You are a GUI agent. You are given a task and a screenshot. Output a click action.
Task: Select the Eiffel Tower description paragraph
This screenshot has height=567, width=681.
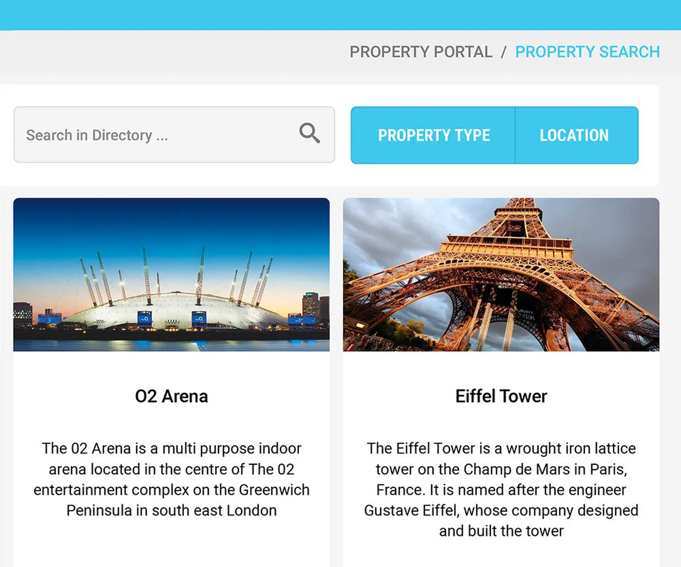click(501, 489)
